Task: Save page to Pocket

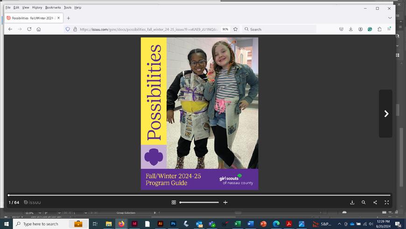Action: click(x=341, y=29)
